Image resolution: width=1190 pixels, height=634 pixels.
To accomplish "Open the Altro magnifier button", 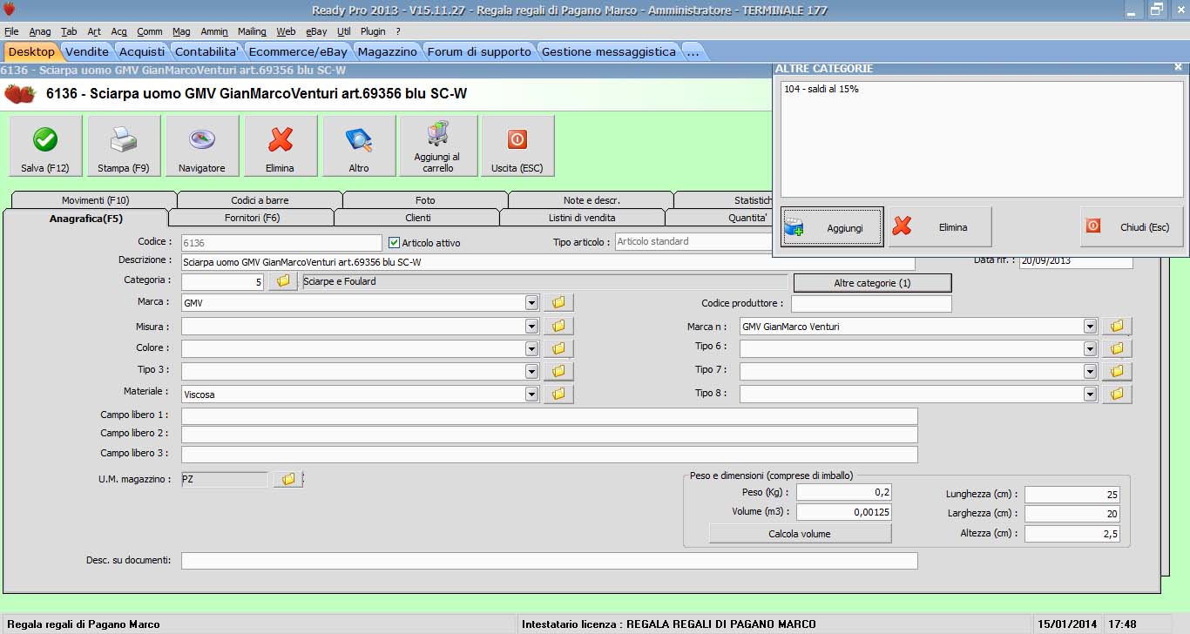I will 359,146.
